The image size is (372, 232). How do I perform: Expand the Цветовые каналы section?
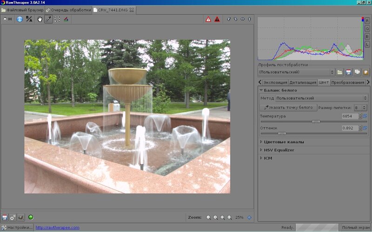point(284,142)
